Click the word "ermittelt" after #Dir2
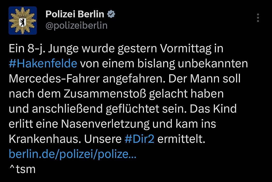Image resolution: width=272 pixels, height=182 pixels. coord(181,139)
